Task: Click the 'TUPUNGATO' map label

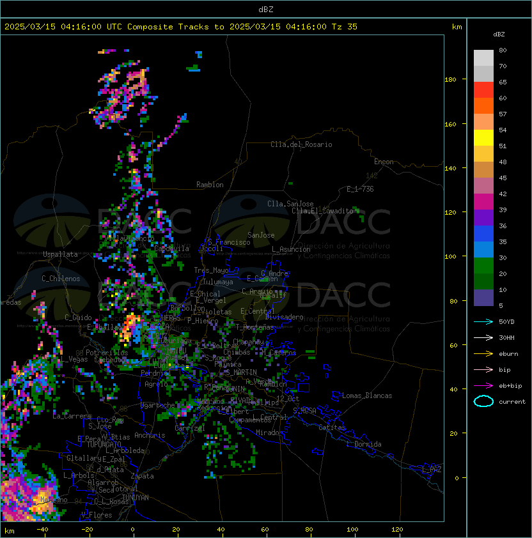Action: [x=104, y=444]
